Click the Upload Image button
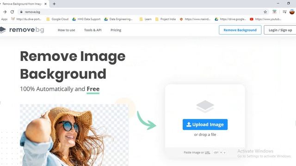This screenshot has width=296, height=166. pos(205,125)
